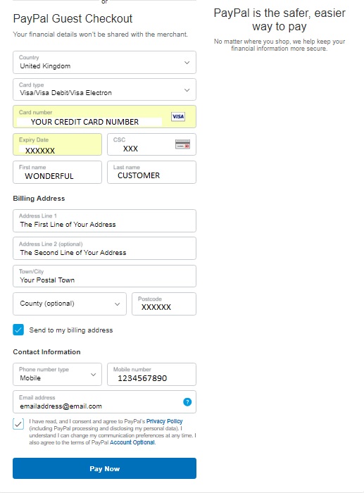Click into the Expiry Date field
The width and height of the screenshot is (364, 493).
(57, 144)
